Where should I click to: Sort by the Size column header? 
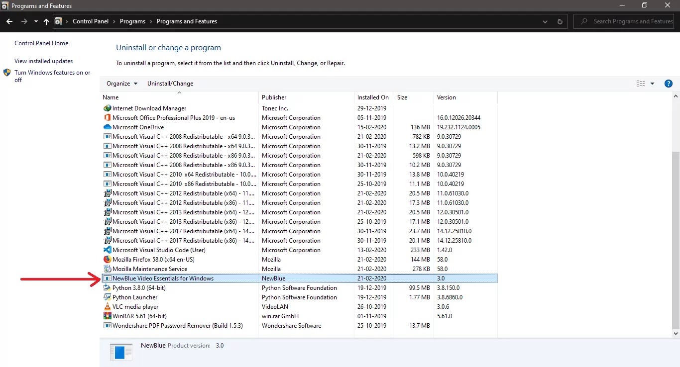pyautogui.click(x=414, y=97)
